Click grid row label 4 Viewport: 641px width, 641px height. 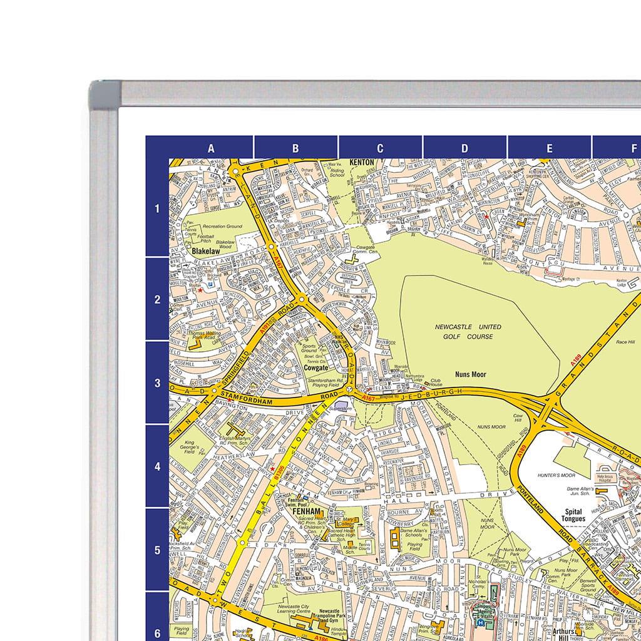point(157,466)
